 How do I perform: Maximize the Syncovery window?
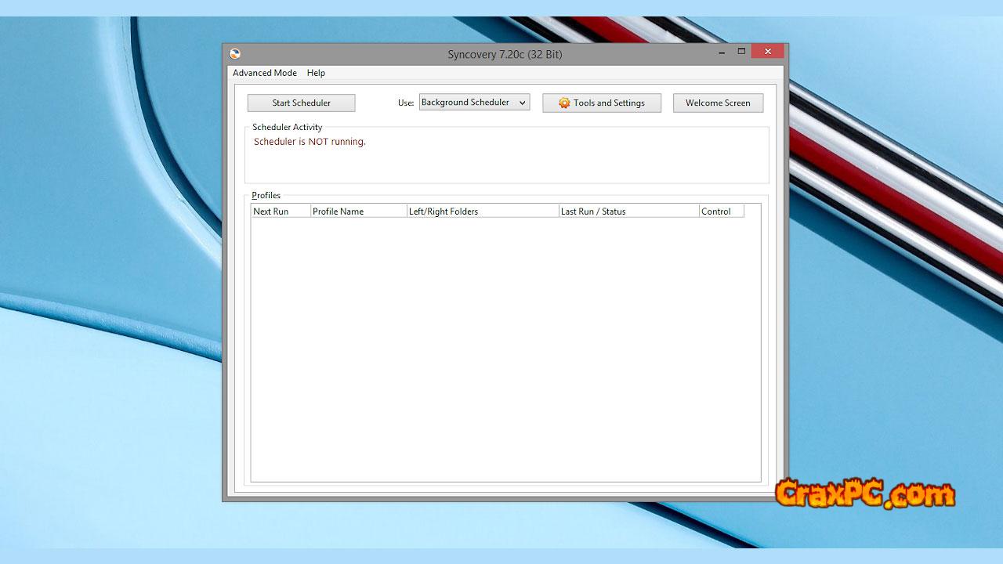pyautogui.click(x=741, y=52)
